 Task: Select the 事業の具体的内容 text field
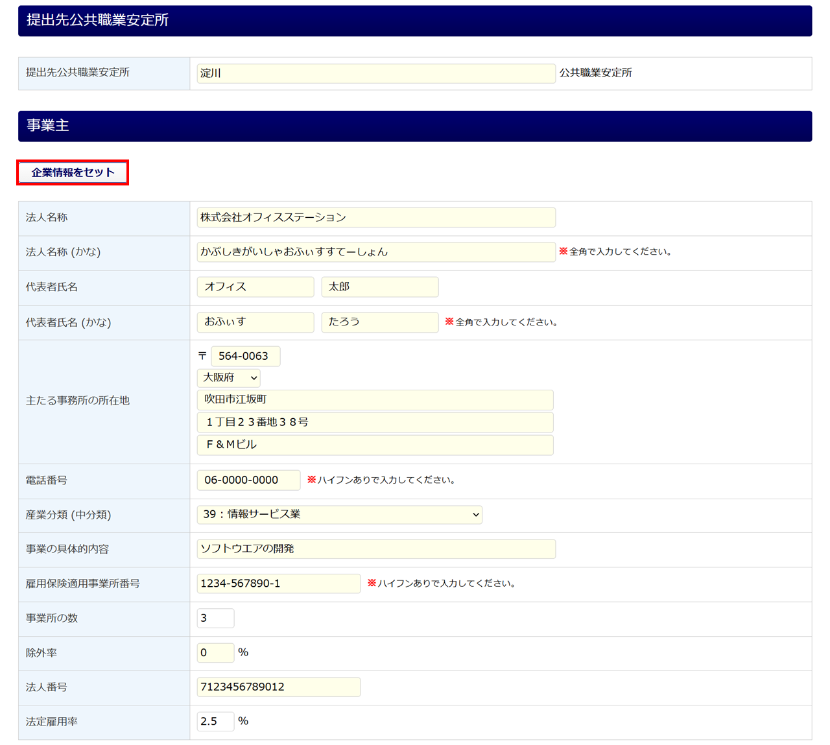point(375,549)
